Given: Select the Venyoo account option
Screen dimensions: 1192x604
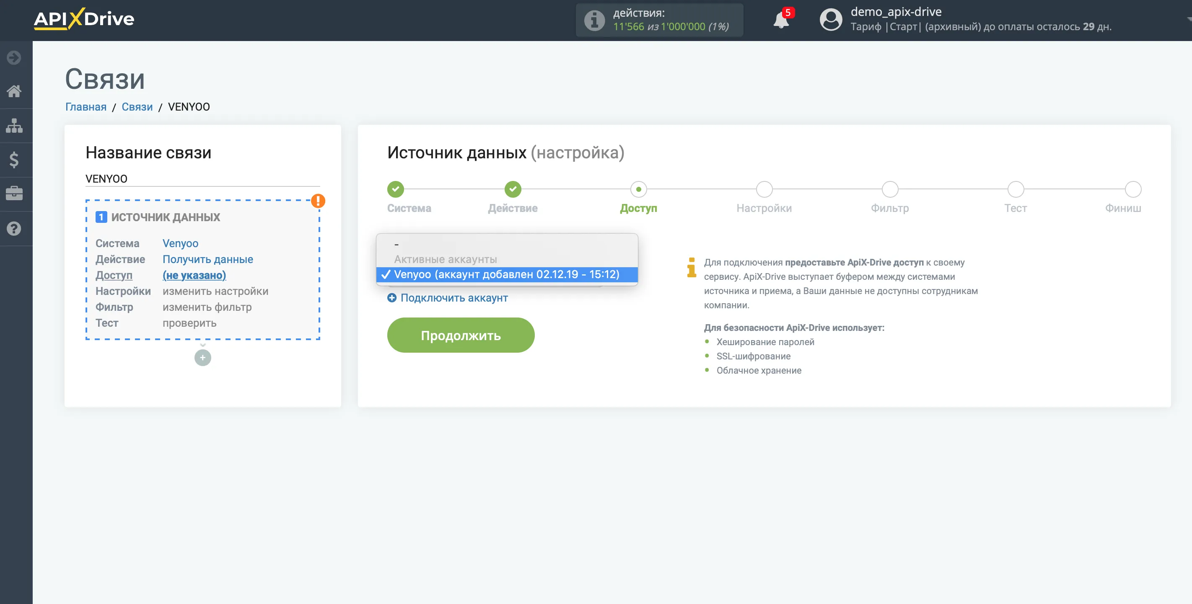Looking at the screenshot, I should coord(507,274).
